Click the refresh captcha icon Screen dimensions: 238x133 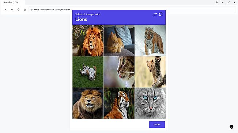[x=160, y=14]
